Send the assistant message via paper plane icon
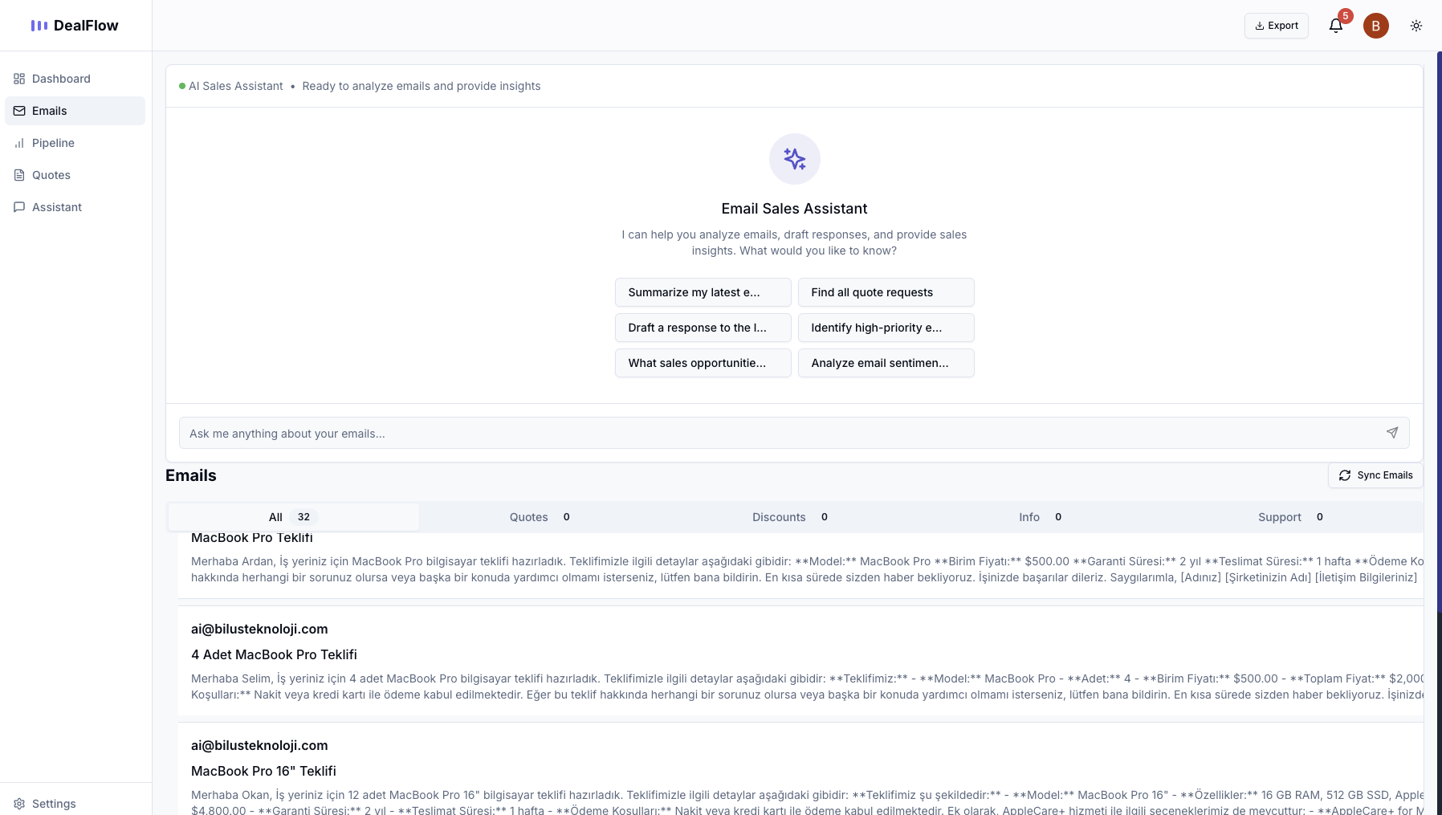 tap(1391, 433)
